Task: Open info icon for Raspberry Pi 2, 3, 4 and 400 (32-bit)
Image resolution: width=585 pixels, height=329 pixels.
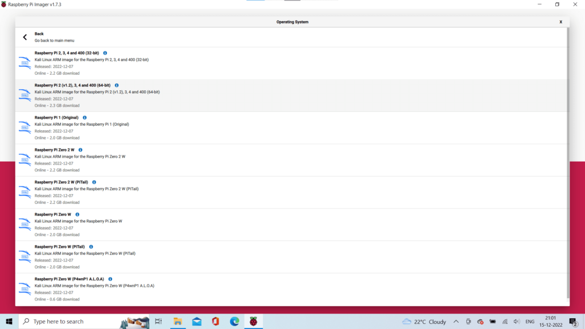Action: click(x=105, y=53)
